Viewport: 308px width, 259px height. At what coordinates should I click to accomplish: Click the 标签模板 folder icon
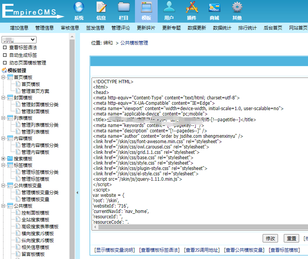click(x=10, y=165)
